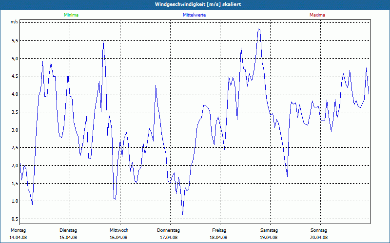Click the 0,5 y-axis value
This screenshot has height=243, width=390.
(x=15, y=219)
